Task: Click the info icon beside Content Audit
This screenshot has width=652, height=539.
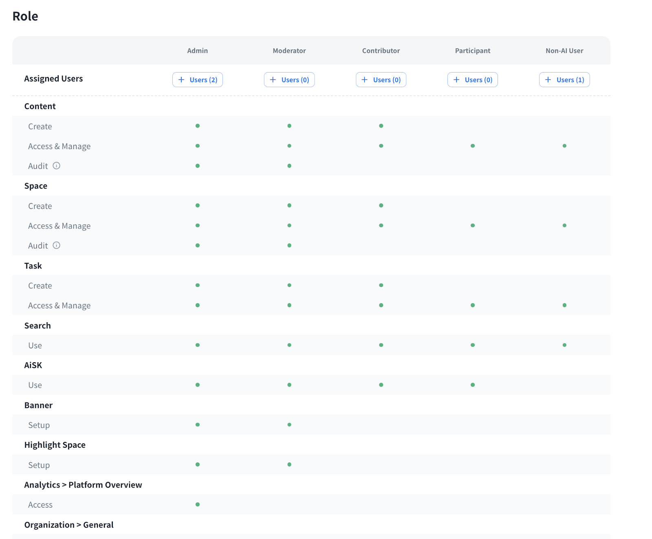Action: point(57,166)
